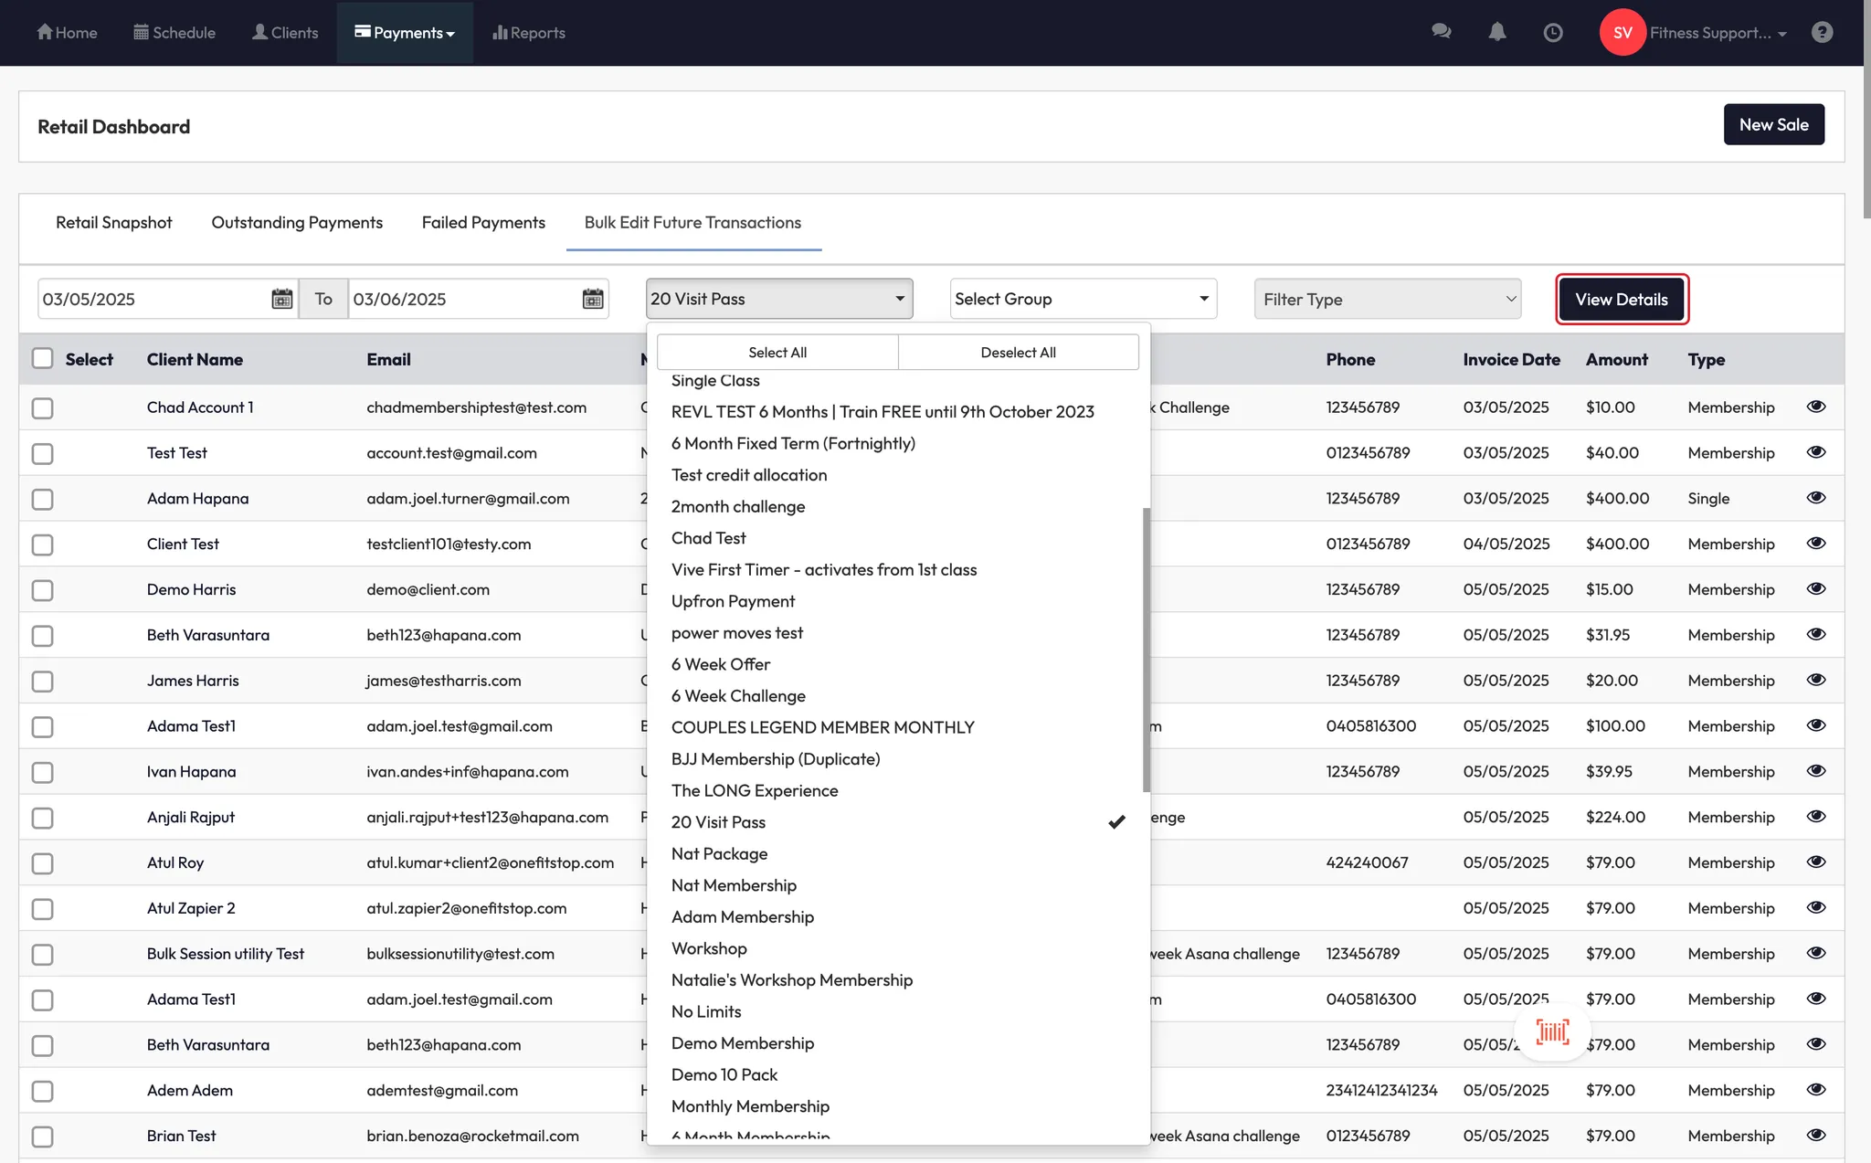Select checkbox for Anjali Rajput row
The image size is (1871, 1163).
43,818
